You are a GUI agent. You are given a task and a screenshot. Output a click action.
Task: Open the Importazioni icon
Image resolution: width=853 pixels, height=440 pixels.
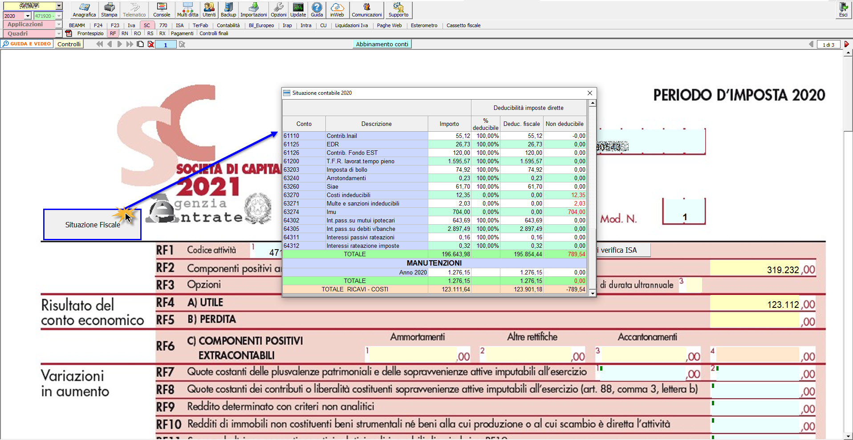[254, 10]
